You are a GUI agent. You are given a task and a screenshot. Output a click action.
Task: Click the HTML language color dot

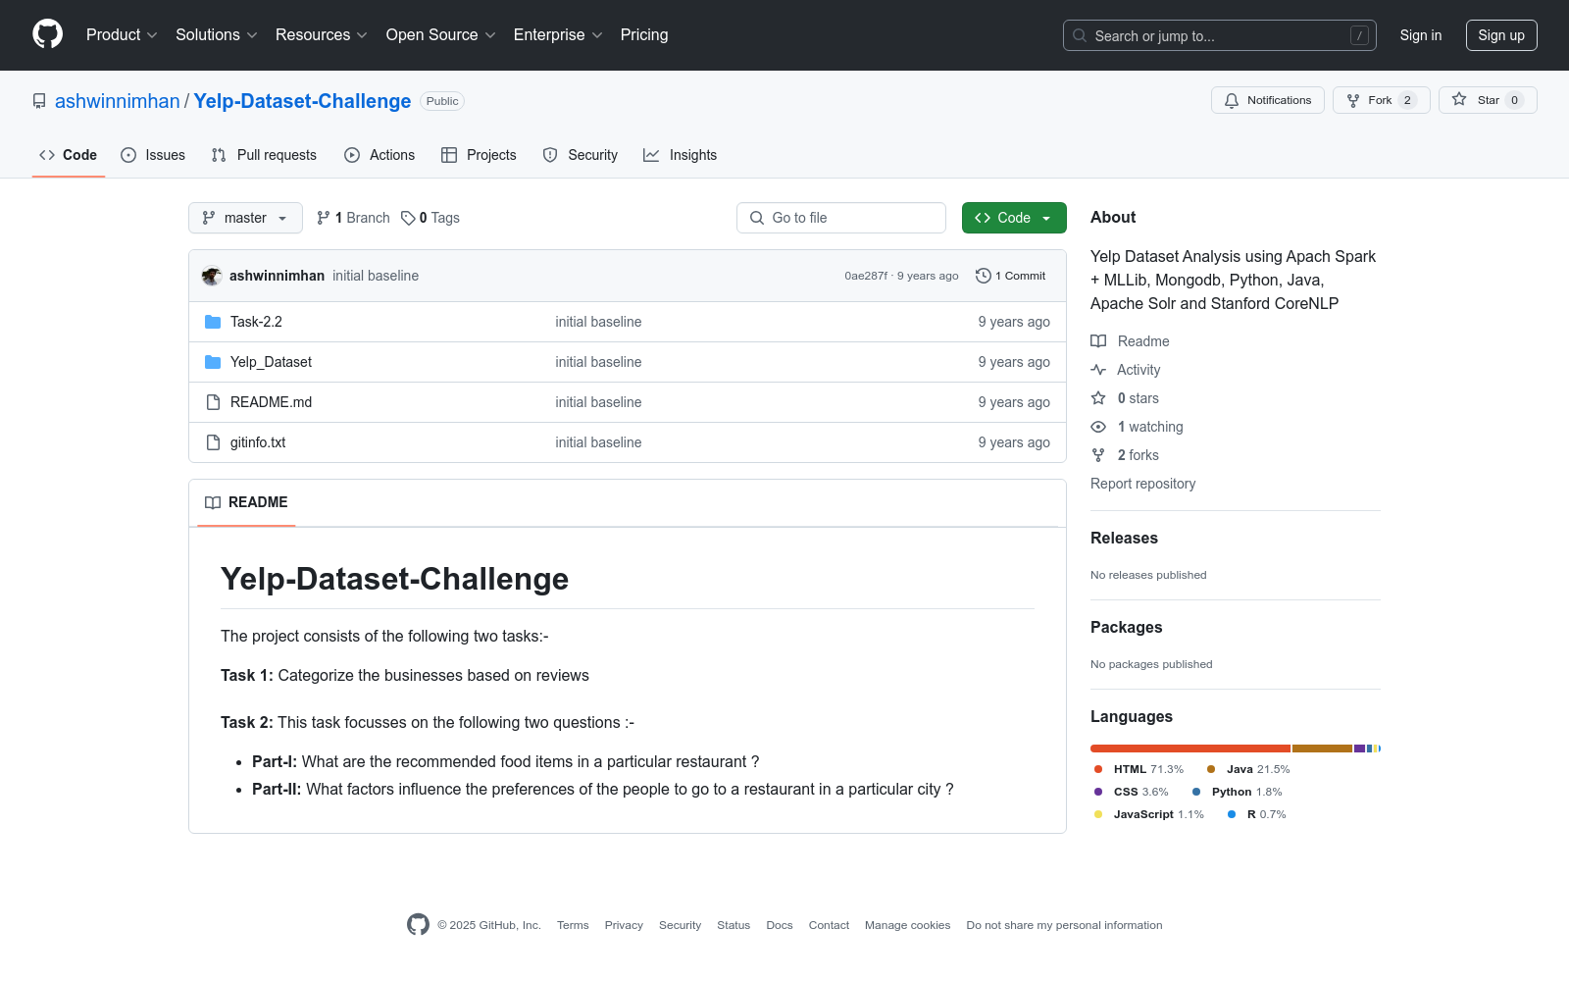click(1098, 769)
